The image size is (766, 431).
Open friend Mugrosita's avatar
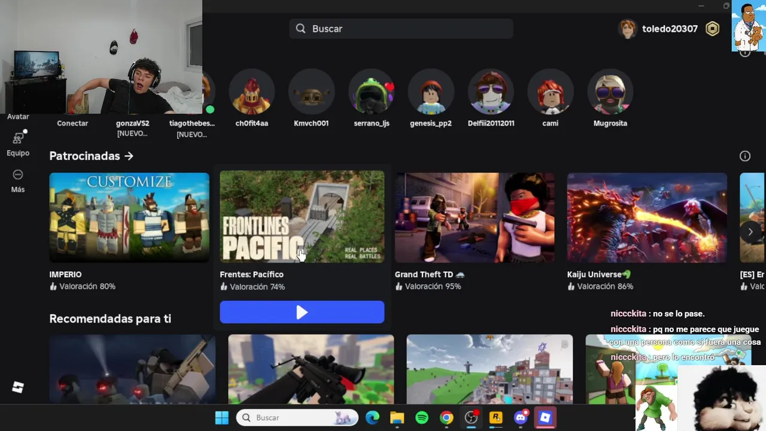click(610, 92)
